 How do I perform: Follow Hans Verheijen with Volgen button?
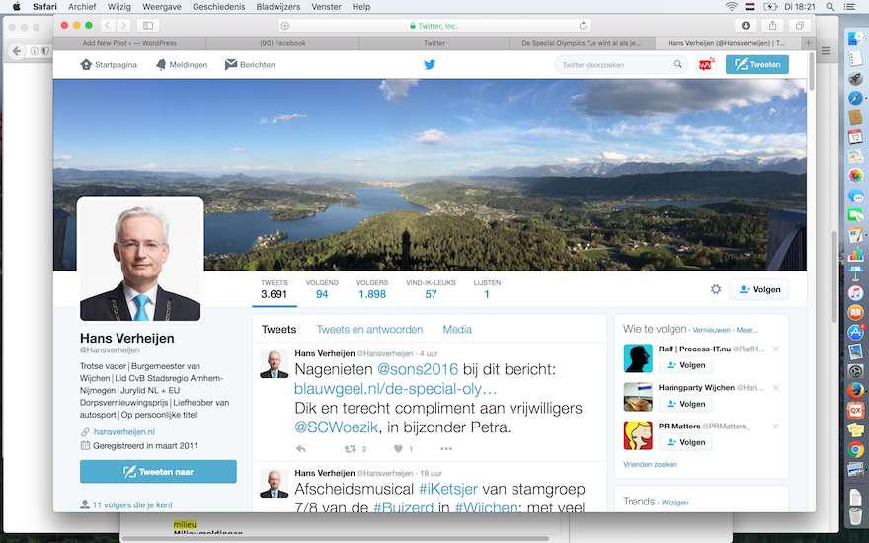(758, 289)
